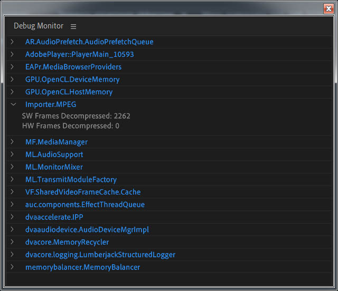Select the VF.SharedVideoFrameCache.Cache entry
The image size is (338, 291).
(x=83, y=192)
